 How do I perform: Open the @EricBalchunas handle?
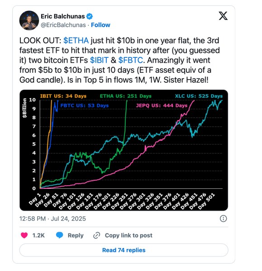[x=63, y=25]
